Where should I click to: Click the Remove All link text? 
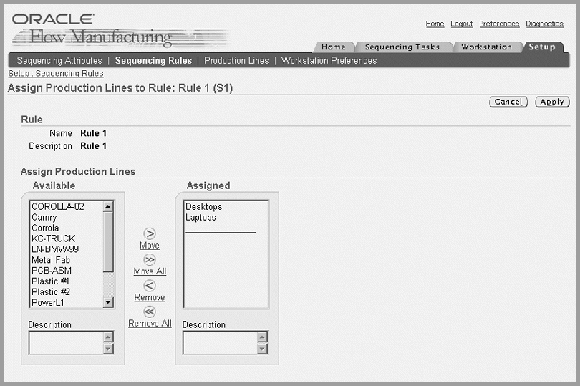[x=150, y=323]
